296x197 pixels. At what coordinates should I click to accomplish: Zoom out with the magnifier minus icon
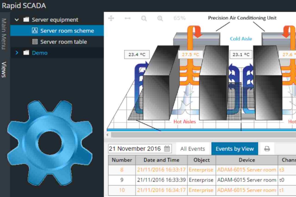click(x=144, y=18)
